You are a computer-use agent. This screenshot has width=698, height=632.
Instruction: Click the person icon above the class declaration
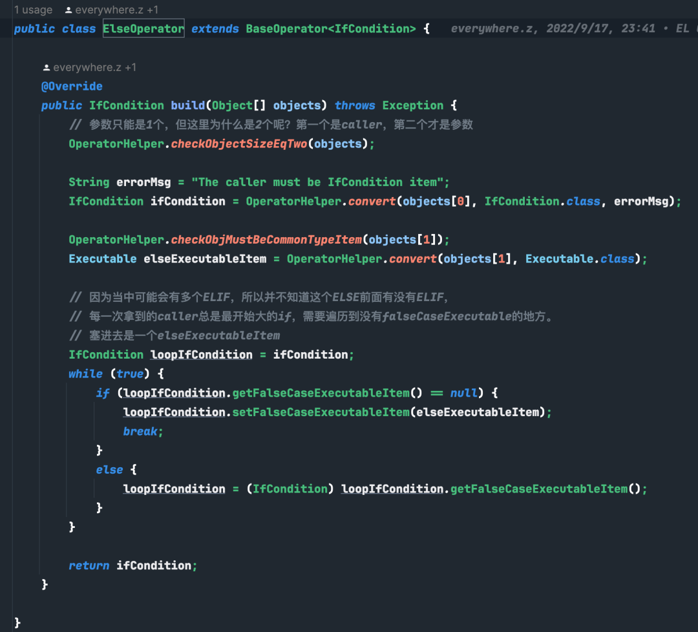[x=69, y=10]
